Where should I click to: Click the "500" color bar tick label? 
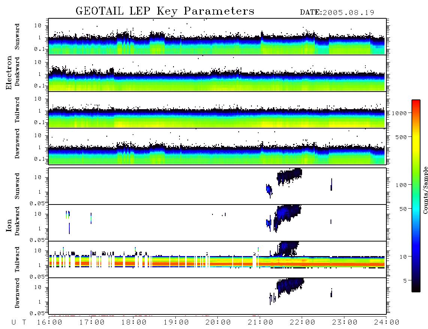[401, 137]
